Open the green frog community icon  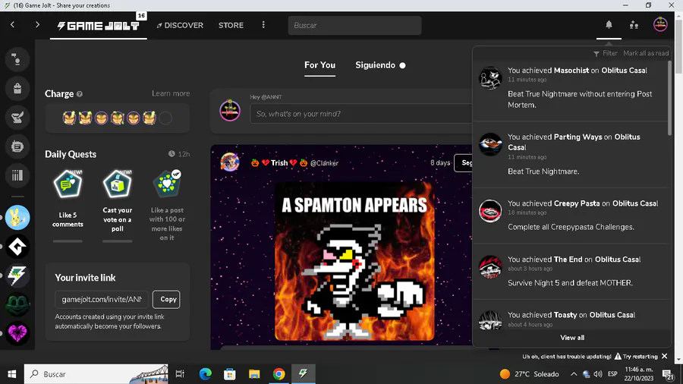click(17, 304)
